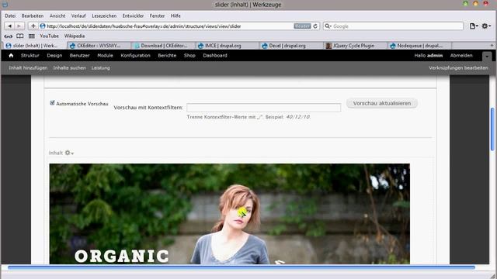This screenshot has width=497, height=279.
Task: Reload the page with the refresh icon
Action: coord(315,26)
